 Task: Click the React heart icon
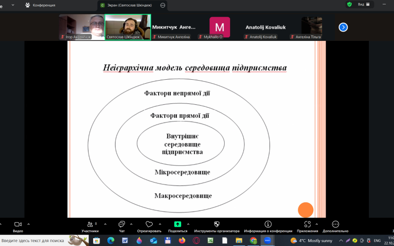click(149, 224)
